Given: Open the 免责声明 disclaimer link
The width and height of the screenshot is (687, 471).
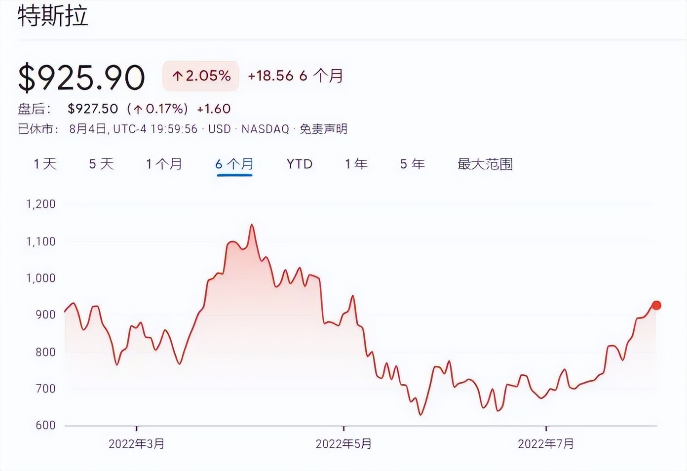Looking at the screenshot, I should (324, 129).
